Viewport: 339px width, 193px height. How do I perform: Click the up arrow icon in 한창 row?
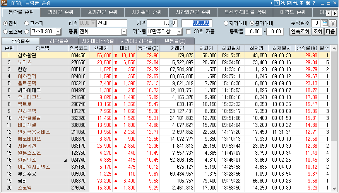pos(116,69)
